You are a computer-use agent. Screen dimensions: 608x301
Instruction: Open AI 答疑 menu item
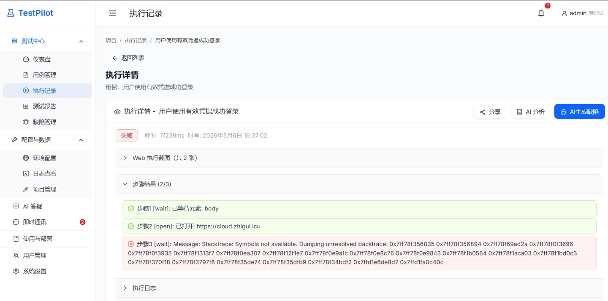tap(48, 206)
